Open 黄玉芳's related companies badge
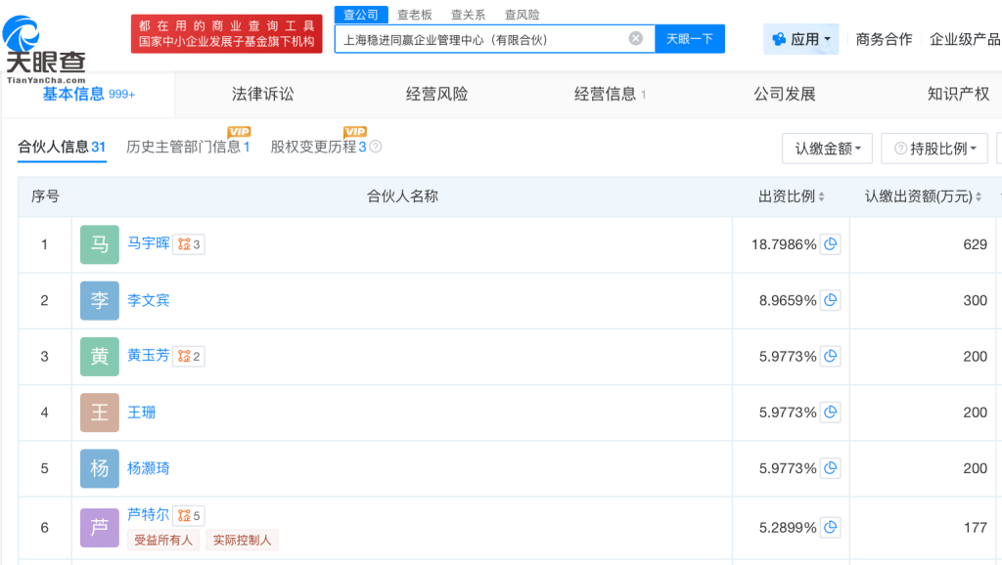Viewport: 1002px width, 565px height. 189,357
